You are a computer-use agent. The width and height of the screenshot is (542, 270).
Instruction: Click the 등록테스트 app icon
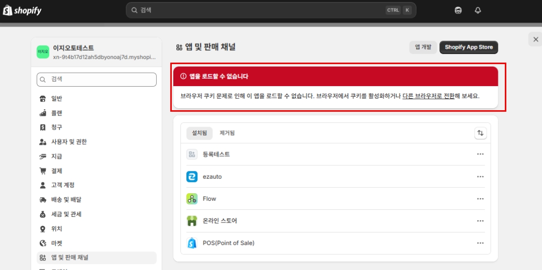192,154
